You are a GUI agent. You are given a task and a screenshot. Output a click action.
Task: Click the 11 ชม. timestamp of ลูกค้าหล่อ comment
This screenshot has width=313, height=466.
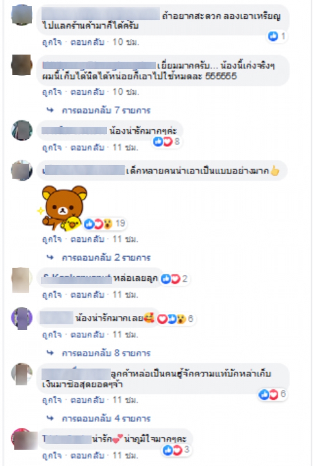click(126, 400)
